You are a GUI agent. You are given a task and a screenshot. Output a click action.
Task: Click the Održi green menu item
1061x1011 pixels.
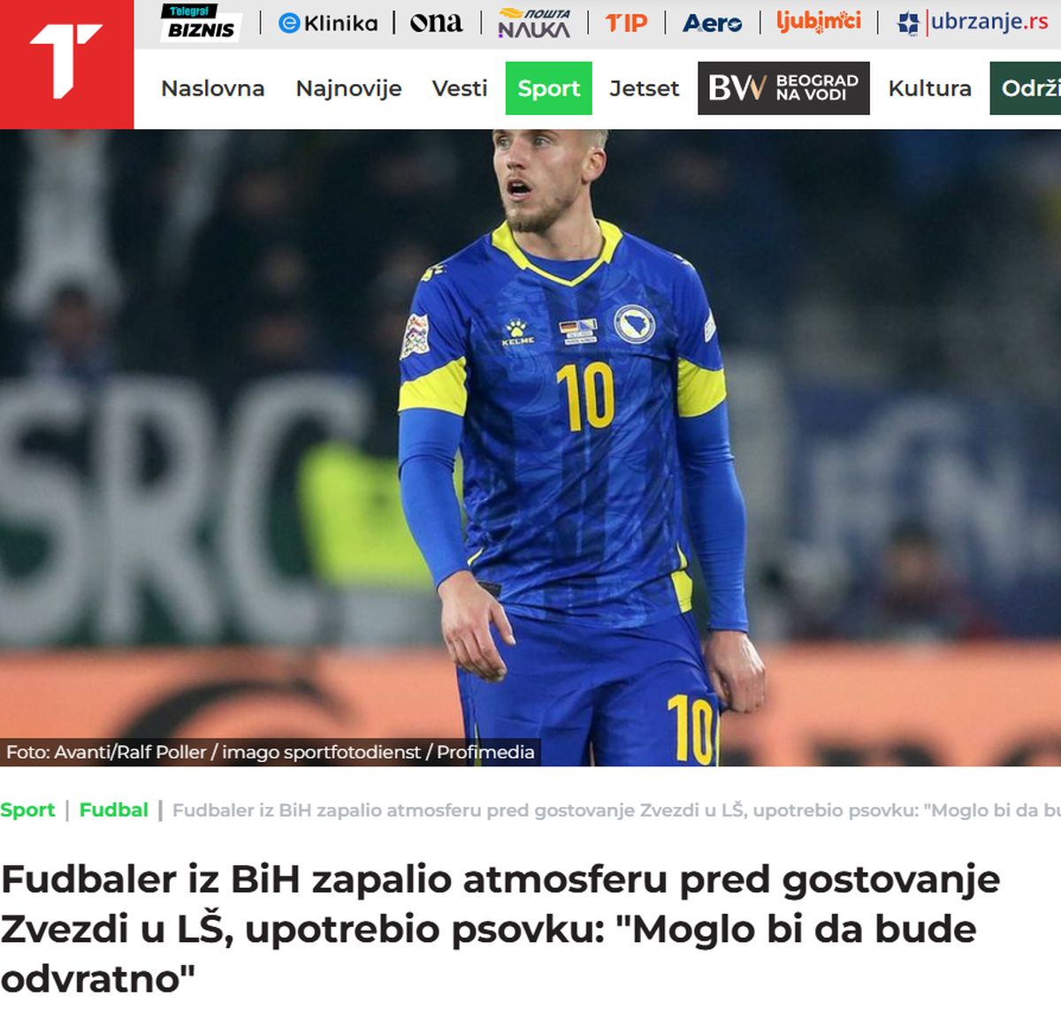(1026, 88)
